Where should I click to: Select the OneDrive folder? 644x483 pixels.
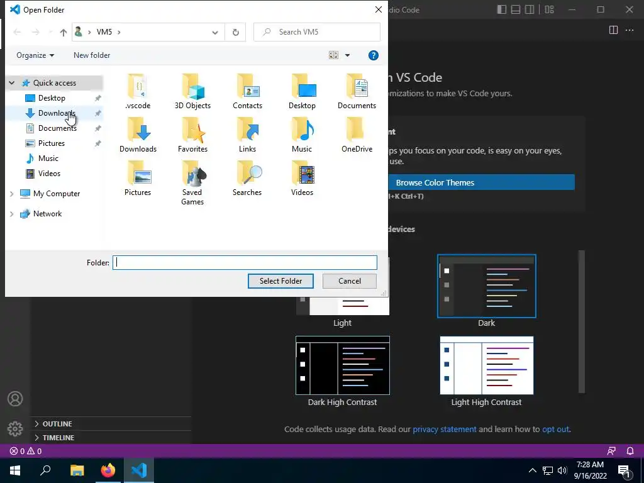(x=357, y=135)
